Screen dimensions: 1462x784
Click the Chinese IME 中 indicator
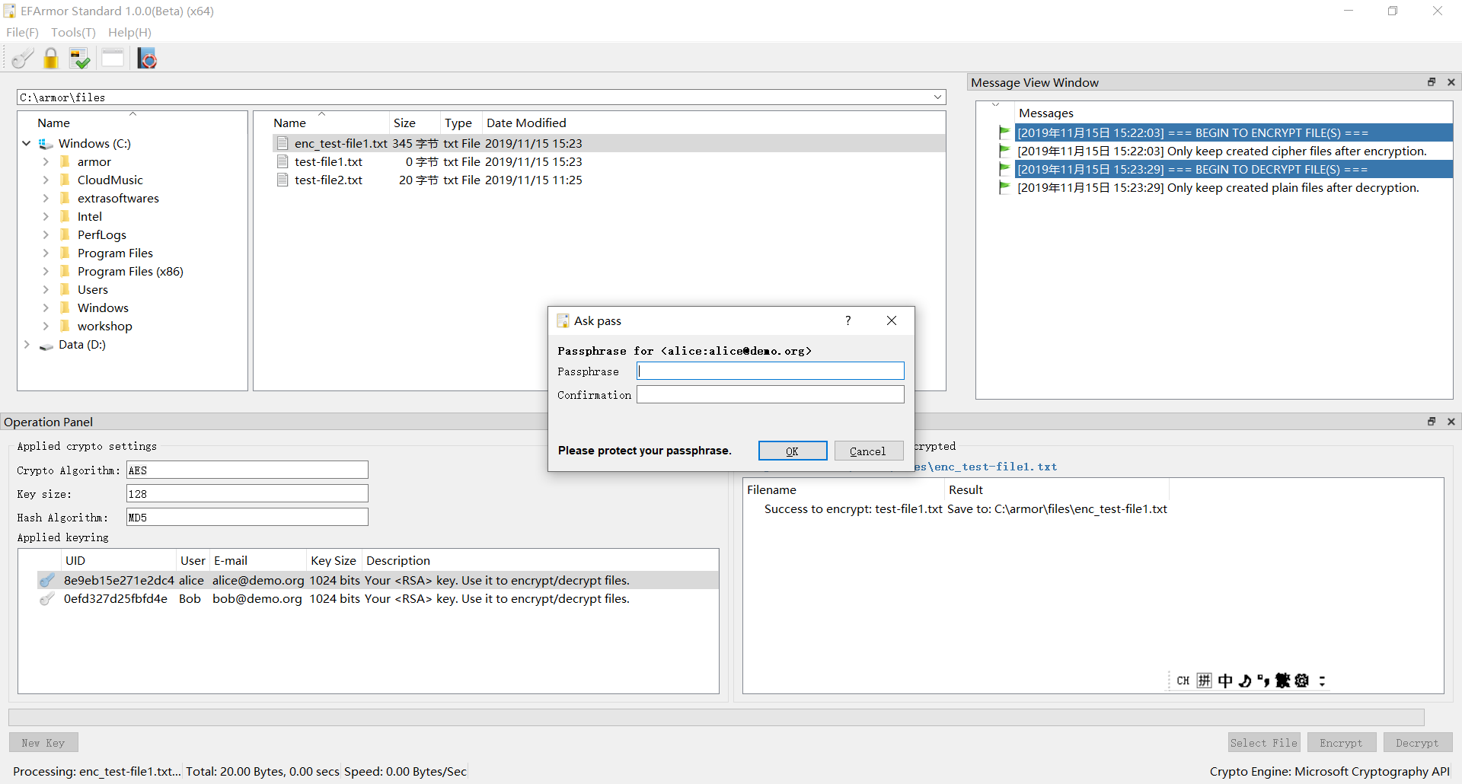(x=1225, y=680)
